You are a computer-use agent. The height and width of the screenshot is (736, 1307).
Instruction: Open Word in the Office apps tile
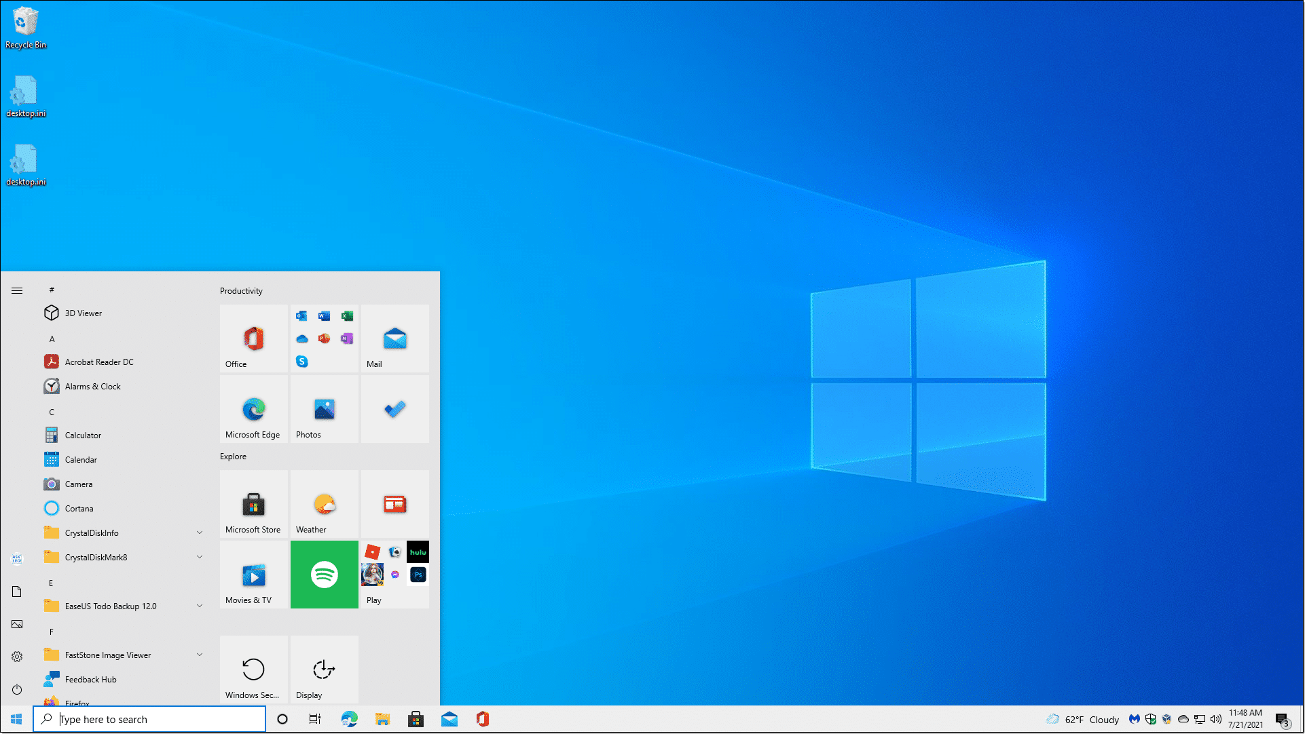325,316
